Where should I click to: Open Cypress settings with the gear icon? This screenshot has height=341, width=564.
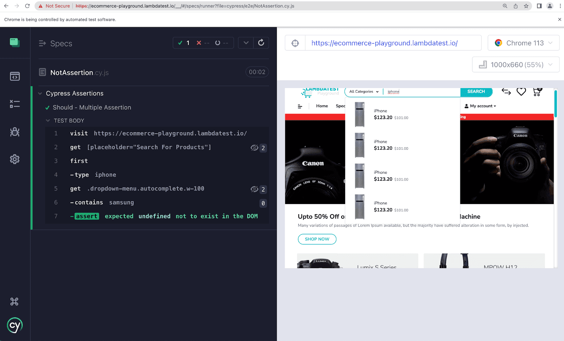tap(15, 159)
